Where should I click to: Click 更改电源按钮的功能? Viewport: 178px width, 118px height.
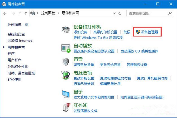click(x=116, y=78)
